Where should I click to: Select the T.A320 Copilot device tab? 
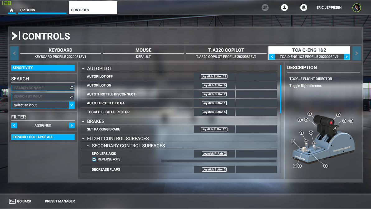226,53
